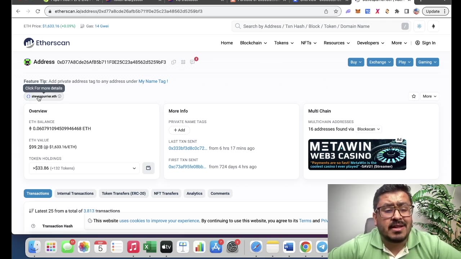This screenshot has width=461, height=259.
Task: Click the Etherscan logo
Action: click(47, 43)
